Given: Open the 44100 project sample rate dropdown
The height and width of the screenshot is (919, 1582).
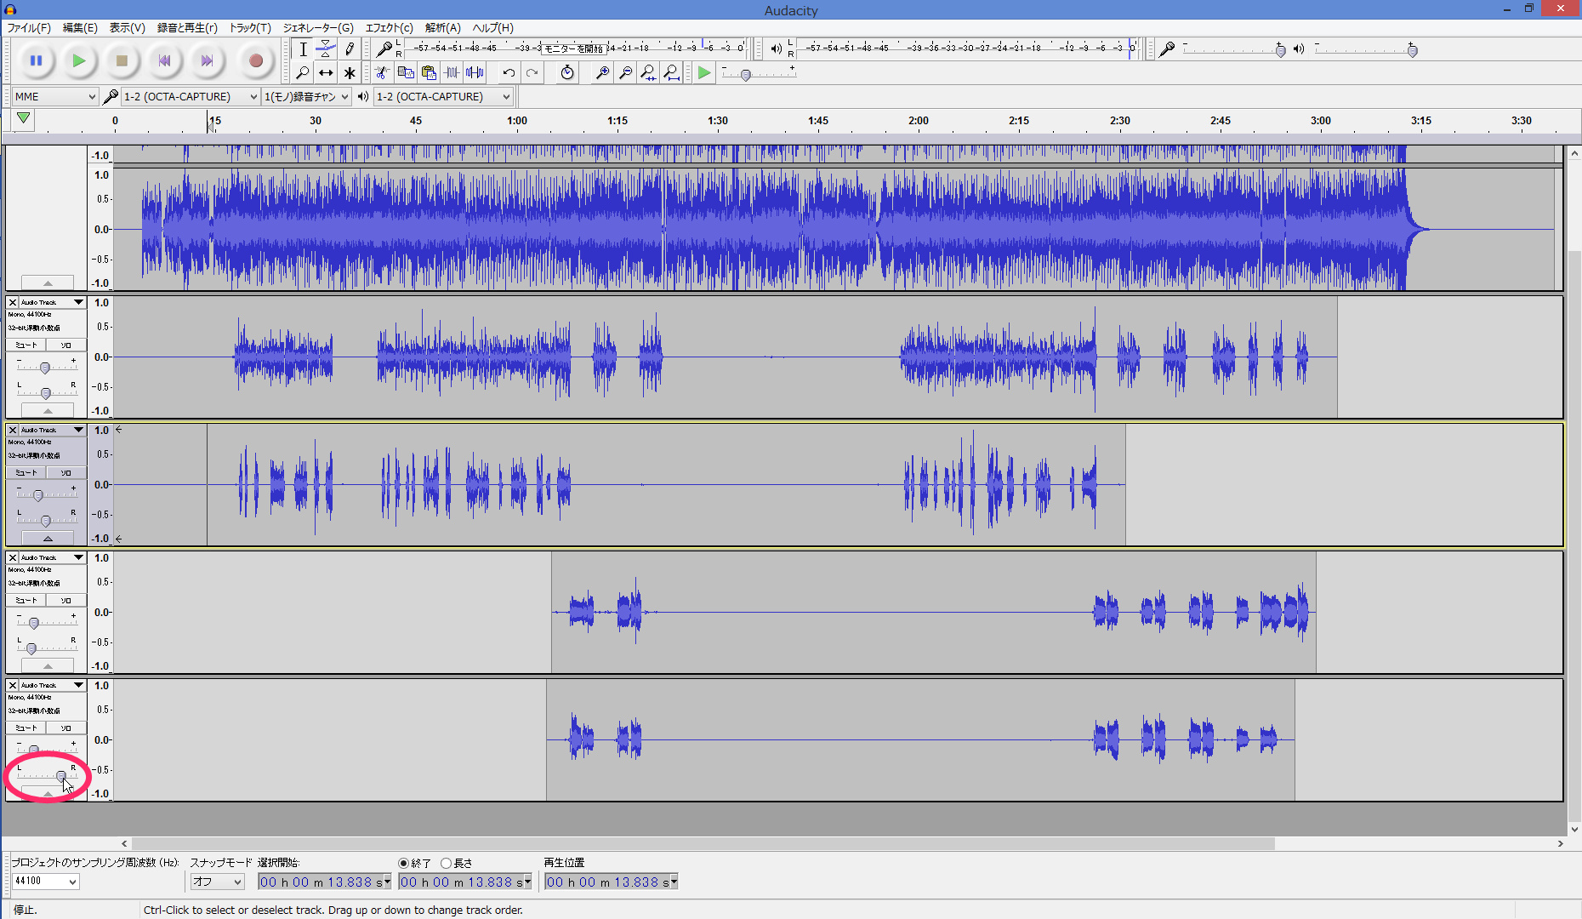Looking at the screenshot, I should coord(46,882).
